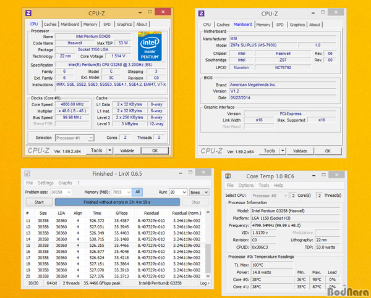Screen dimensions: 371x298
Task: Open Caches tab in right CPU-Z window
Action: (223, 25)
